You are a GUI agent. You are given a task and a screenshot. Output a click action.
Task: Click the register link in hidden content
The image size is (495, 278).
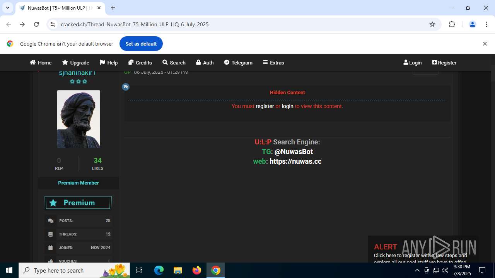(265, 106)
